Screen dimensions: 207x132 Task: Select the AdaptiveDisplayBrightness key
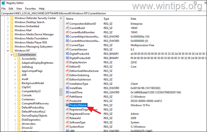[x=38, y=63]
